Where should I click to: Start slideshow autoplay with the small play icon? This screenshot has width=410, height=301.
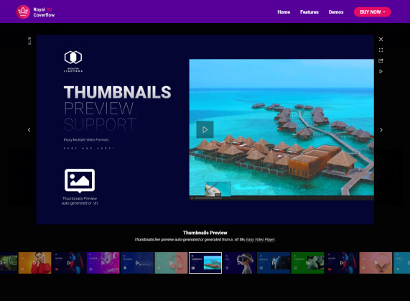coord(381,71)
